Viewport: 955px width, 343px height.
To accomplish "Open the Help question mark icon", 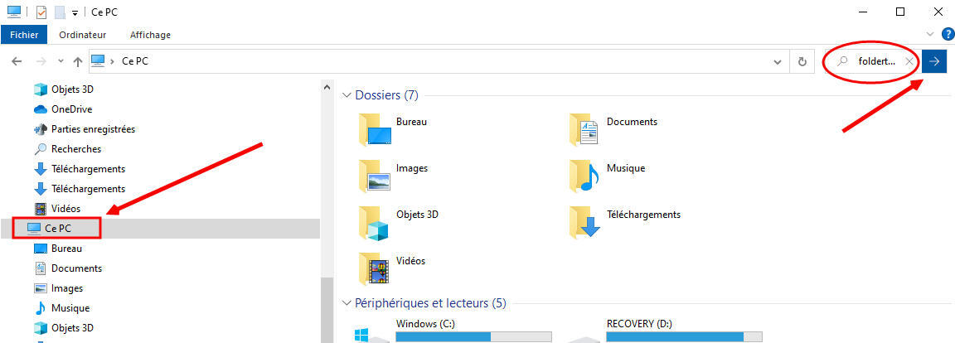I will (948, 34).
